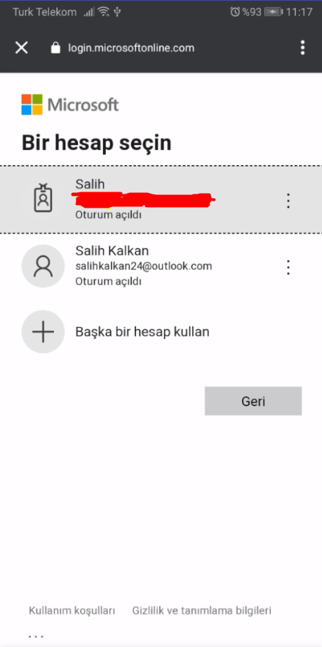The height and width of the screenshot is (647, 322).
Task: Tap the login.microsoftonline.com address bar
Action: click(x=131, y=48)
